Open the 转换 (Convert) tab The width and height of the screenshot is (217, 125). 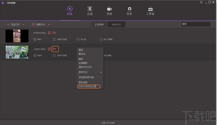pos(70,11)
